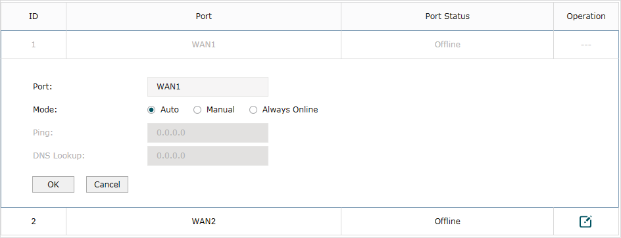
Task: Click the Port Status column header
Action: [447, 16]
